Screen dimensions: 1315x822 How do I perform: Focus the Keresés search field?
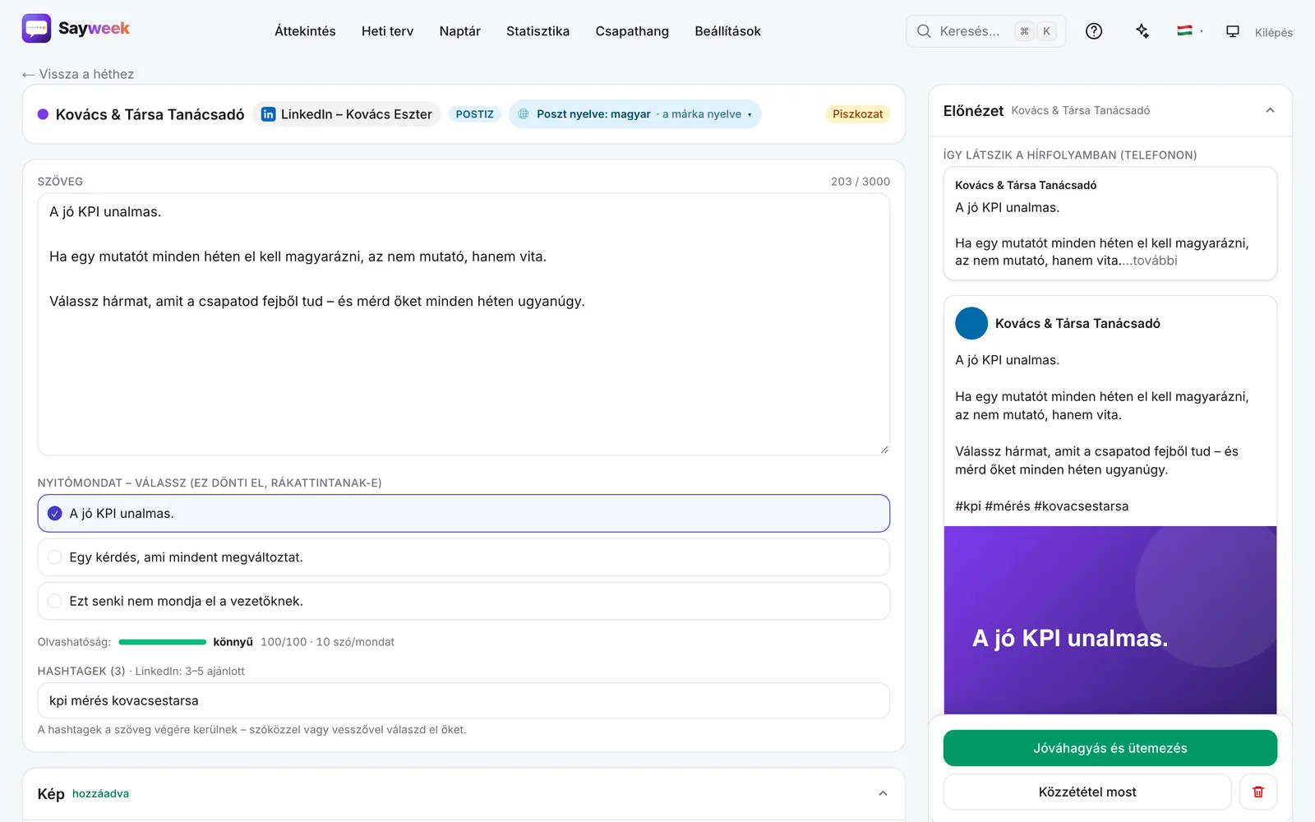pos(985,31)
